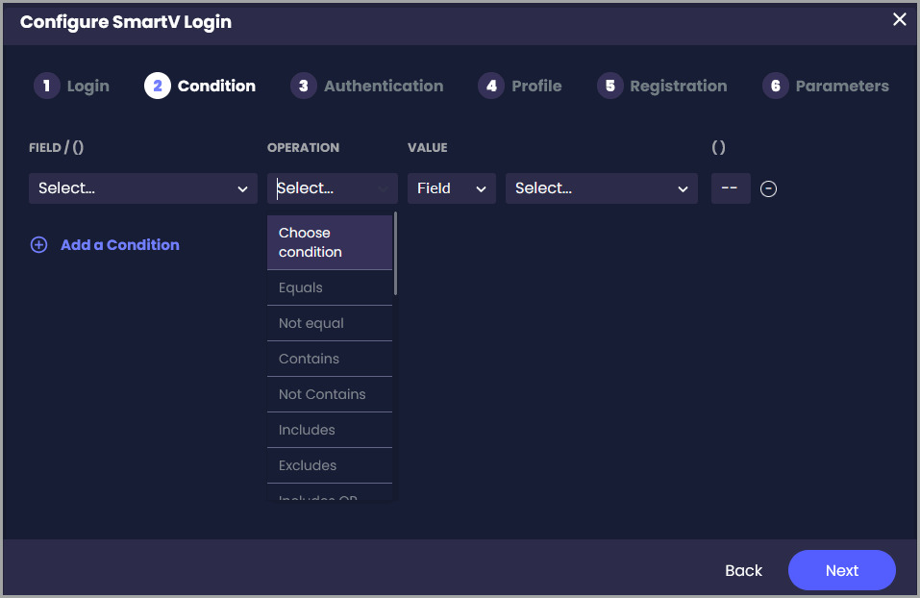The height and width of the screenshot is (598, 920).
Task: Click the Operation Select input box
Action: [x=332, y=188]
